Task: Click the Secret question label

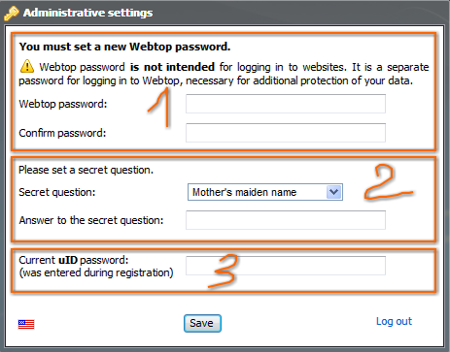Action: pos(57,192)
